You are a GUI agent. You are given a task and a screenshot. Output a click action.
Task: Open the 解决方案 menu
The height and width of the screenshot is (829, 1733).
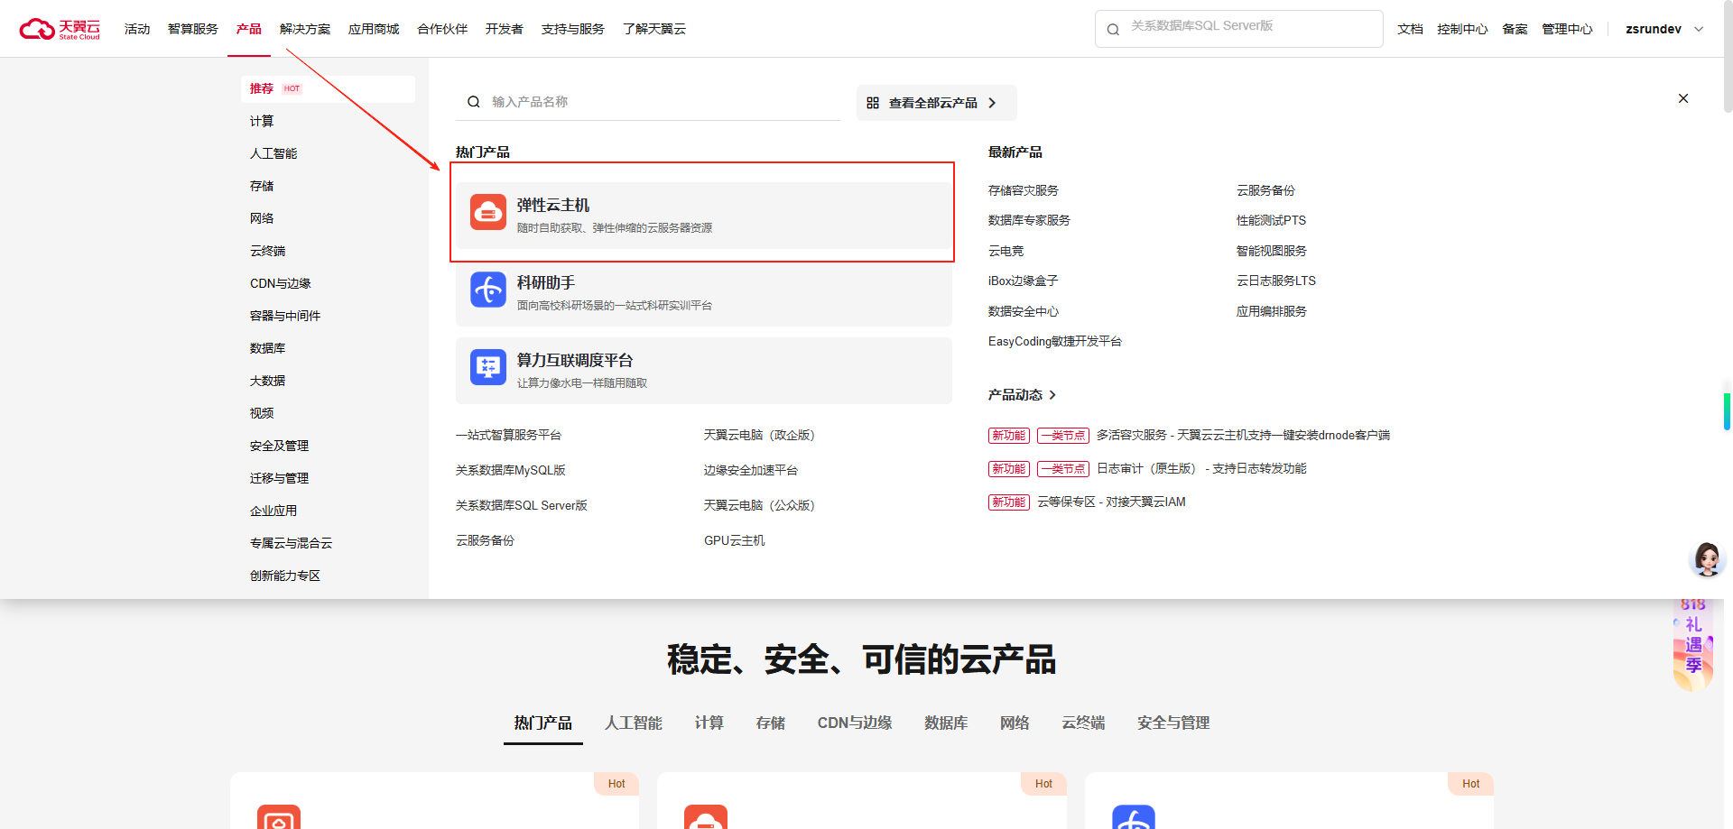pos(305,28)
